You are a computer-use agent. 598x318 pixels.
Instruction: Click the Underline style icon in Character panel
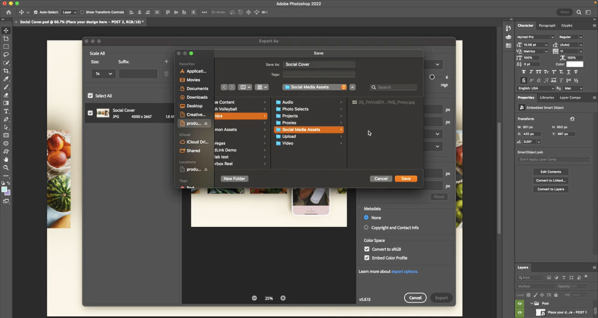(569, 72)
